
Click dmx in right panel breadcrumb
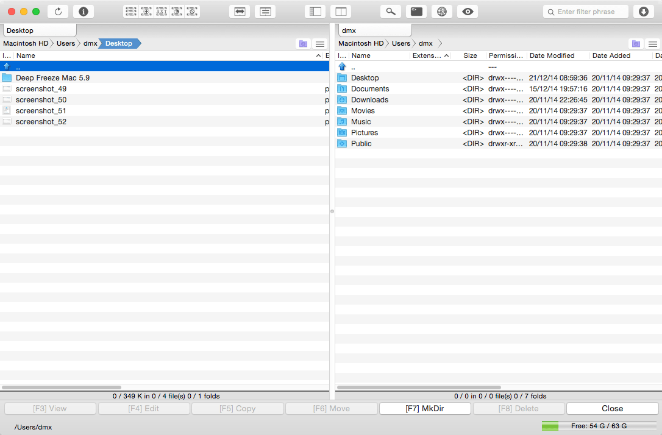(425, 43)
